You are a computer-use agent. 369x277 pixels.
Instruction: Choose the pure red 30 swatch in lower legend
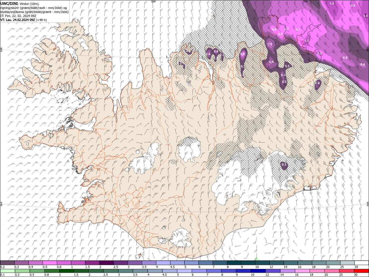[x=361, y=271]
